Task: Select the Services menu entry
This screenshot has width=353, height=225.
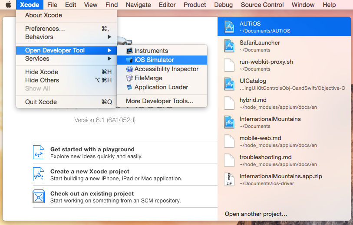Action: pyautogui.click(x=66, y=59)
